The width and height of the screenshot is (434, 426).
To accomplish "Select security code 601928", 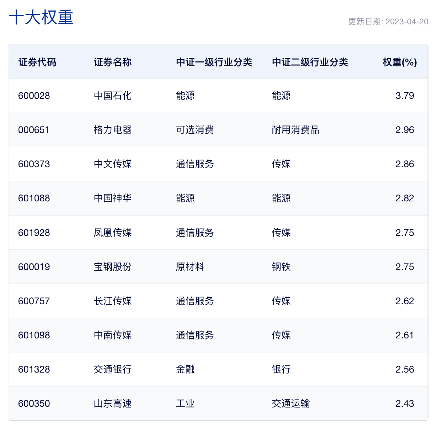I will 34,233.
